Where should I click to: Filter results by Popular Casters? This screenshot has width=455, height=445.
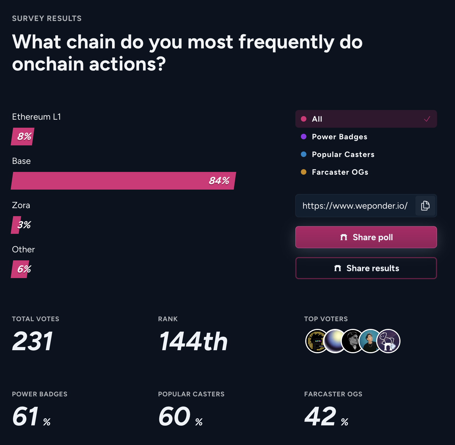pyautogui.click(x=343, y=155)
